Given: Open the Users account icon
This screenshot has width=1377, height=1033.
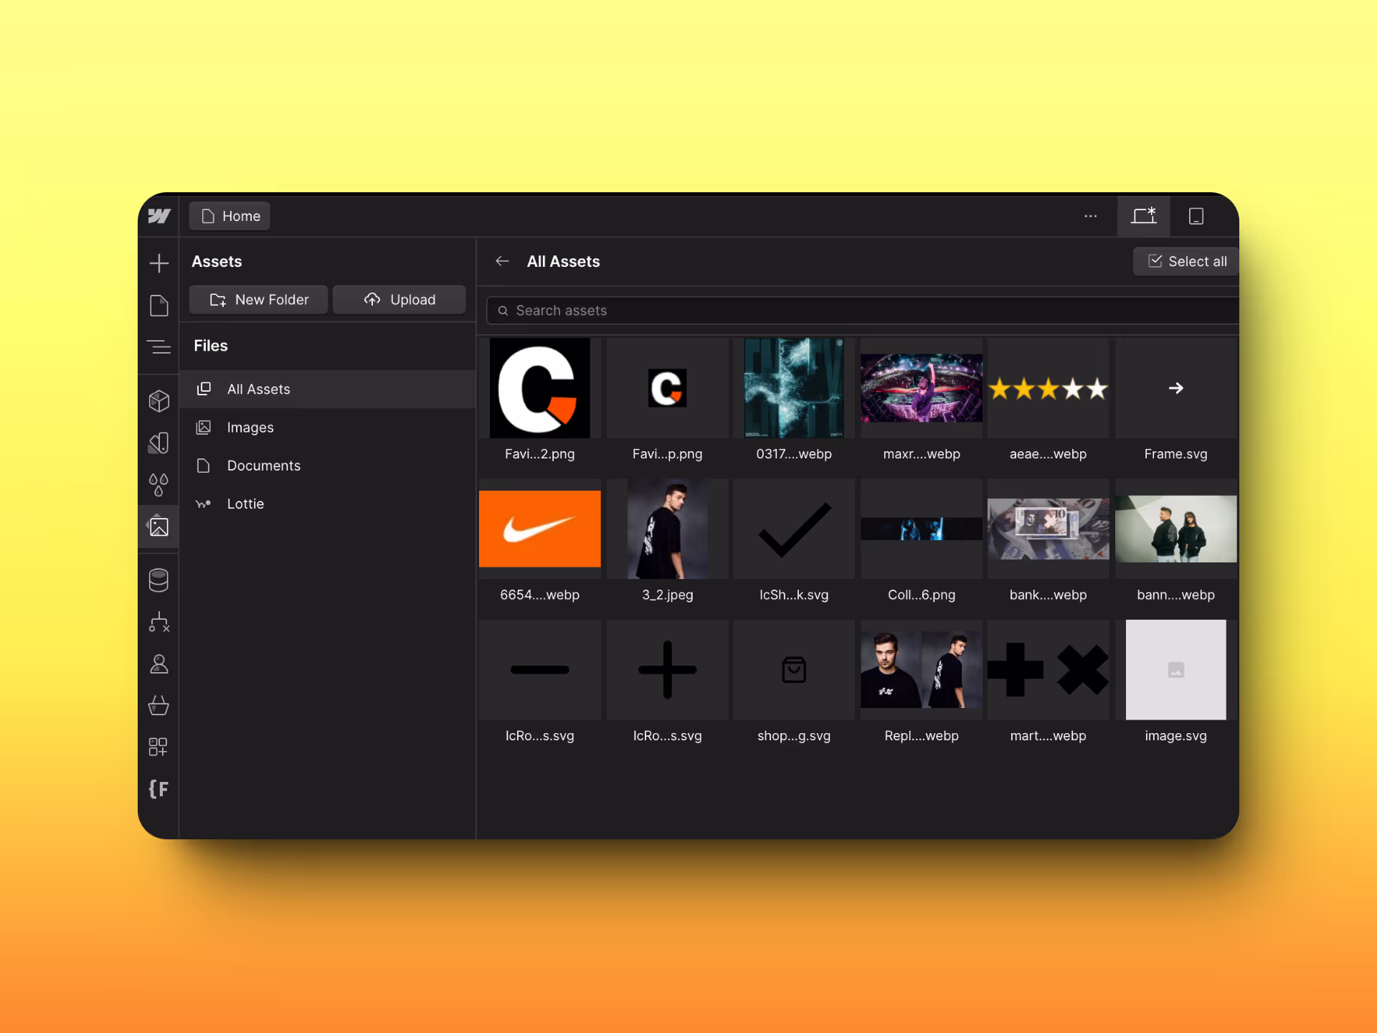Looking at the screenshot, I should click(158, 664).
